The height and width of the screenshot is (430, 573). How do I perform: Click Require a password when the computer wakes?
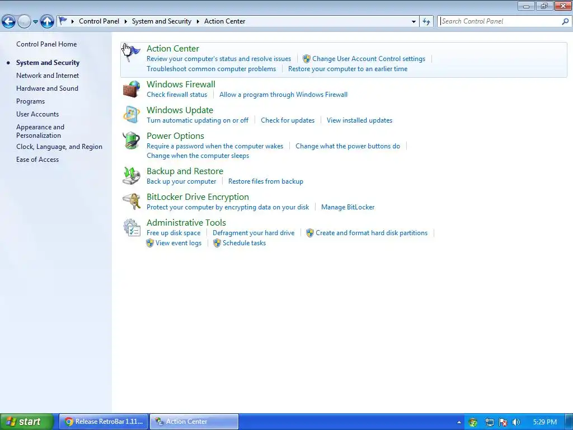215,146
